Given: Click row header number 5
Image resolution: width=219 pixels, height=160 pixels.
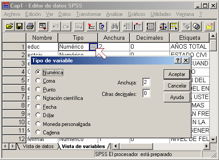Looking at the screenshot, I should pos(14,80).
